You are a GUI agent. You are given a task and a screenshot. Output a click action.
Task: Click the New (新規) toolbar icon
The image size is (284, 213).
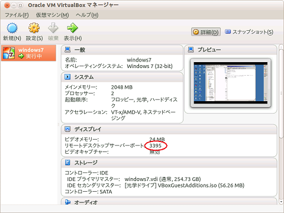(12, 28)
